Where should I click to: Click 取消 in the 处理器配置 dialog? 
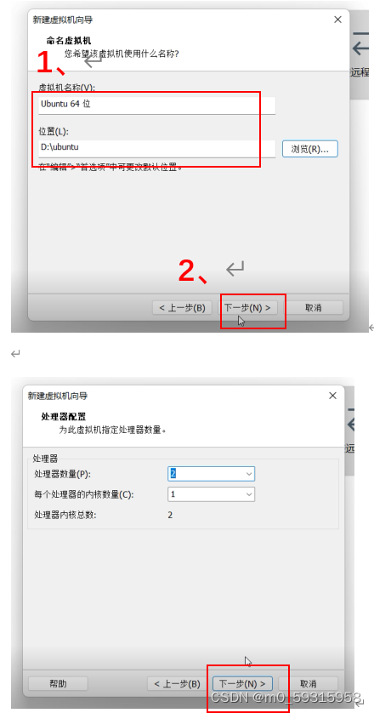click(308, 683)
